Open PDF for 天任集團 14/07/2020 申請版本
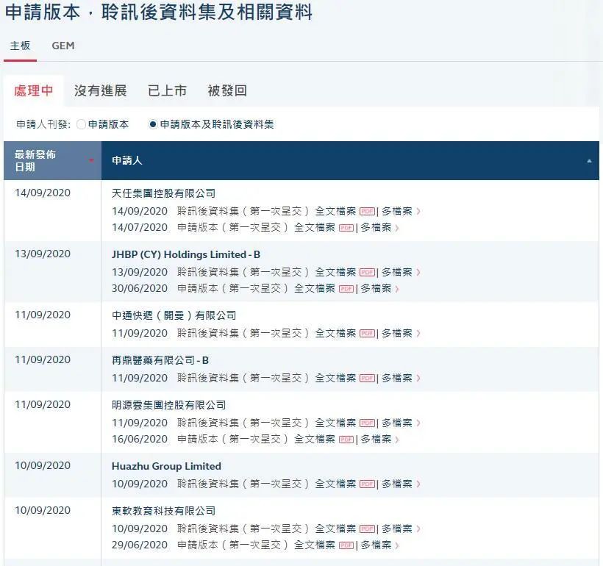The width and height of the screenshot is (603, 566). tap(346, 228)
